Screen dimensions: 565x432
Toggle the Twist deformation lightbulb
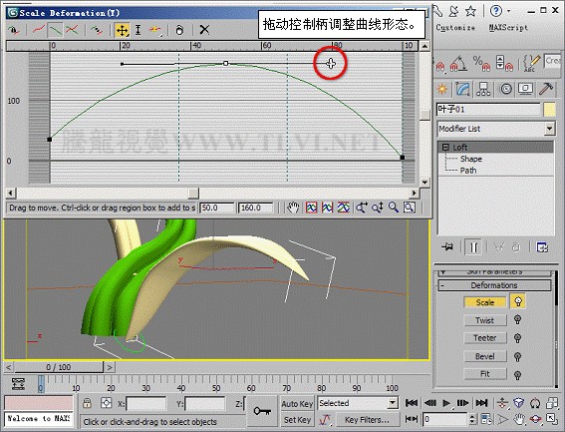[x=518, y=319]
